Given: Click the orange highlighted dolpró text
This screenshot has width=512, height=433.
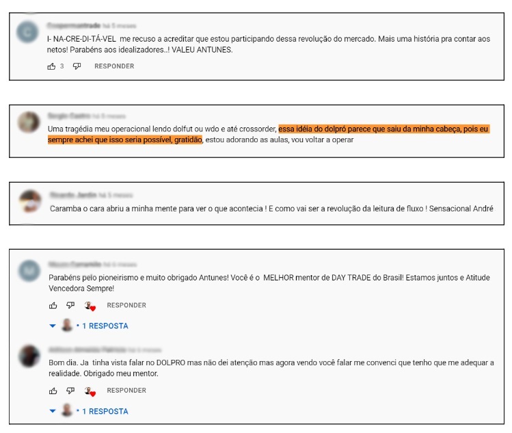Looking at the screenshot, I should tap(269, 134).
